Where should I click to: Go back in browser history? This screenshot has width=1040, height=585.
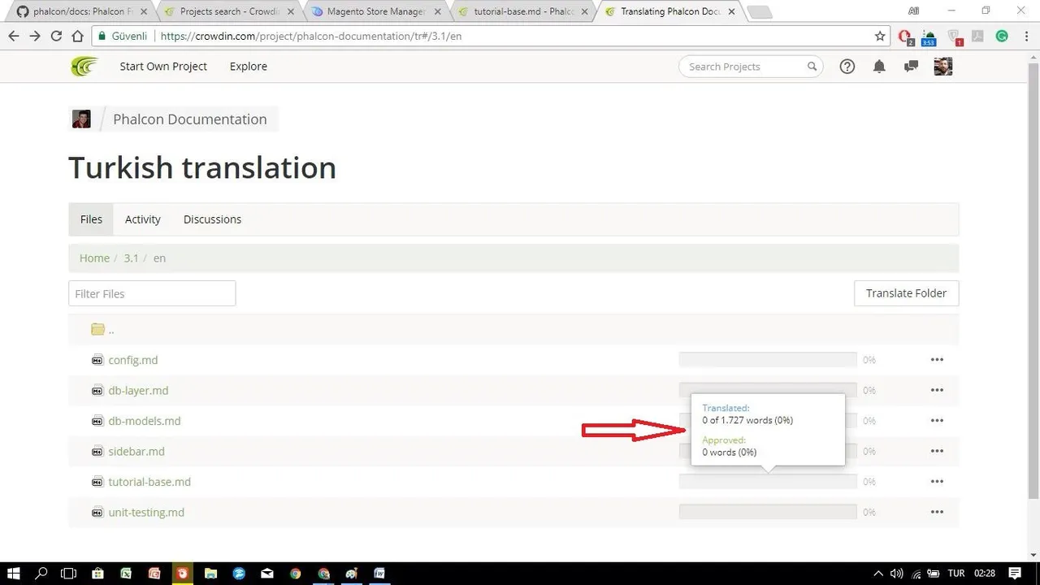14,36
